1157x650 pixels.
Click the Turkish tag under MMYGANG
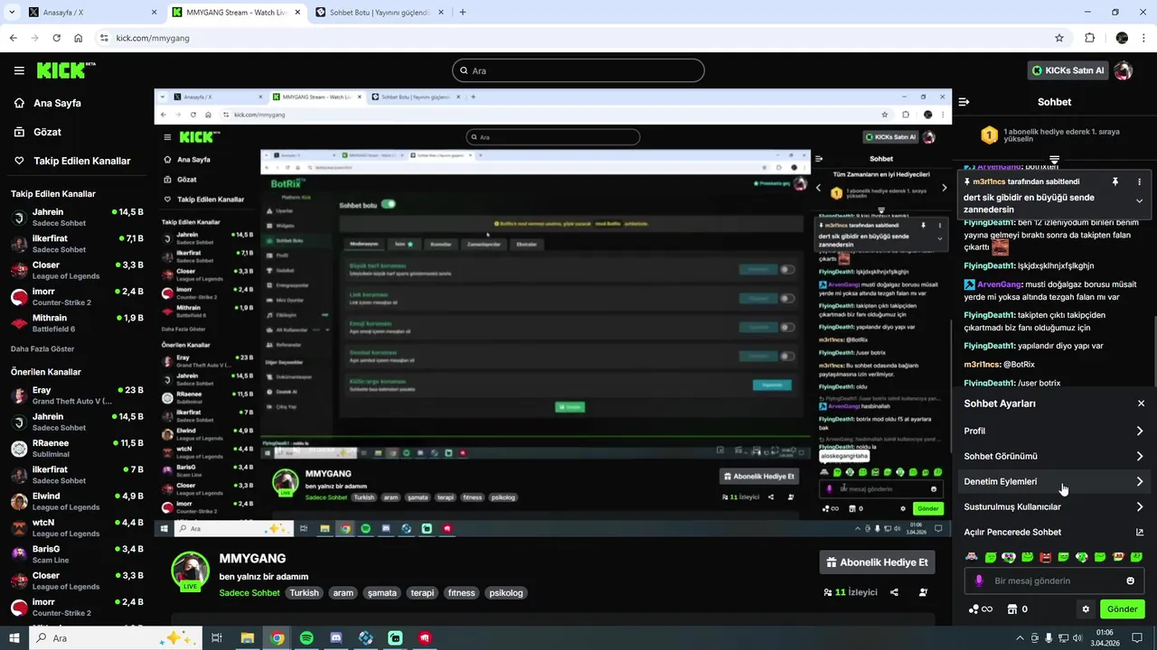tap(305, 593)
